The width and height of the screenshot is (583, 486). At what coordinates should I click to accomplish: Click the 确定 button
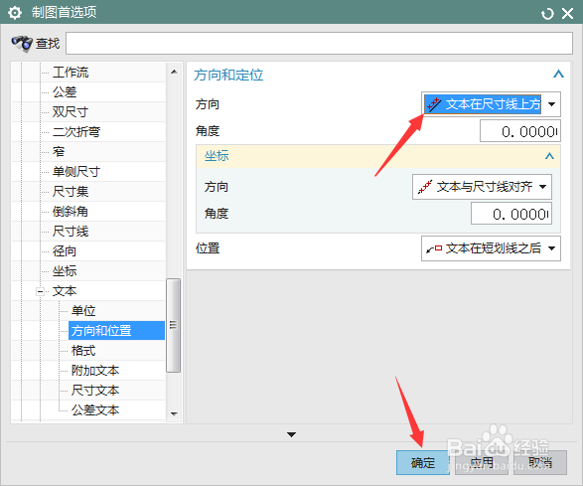(x=423, y=462)
